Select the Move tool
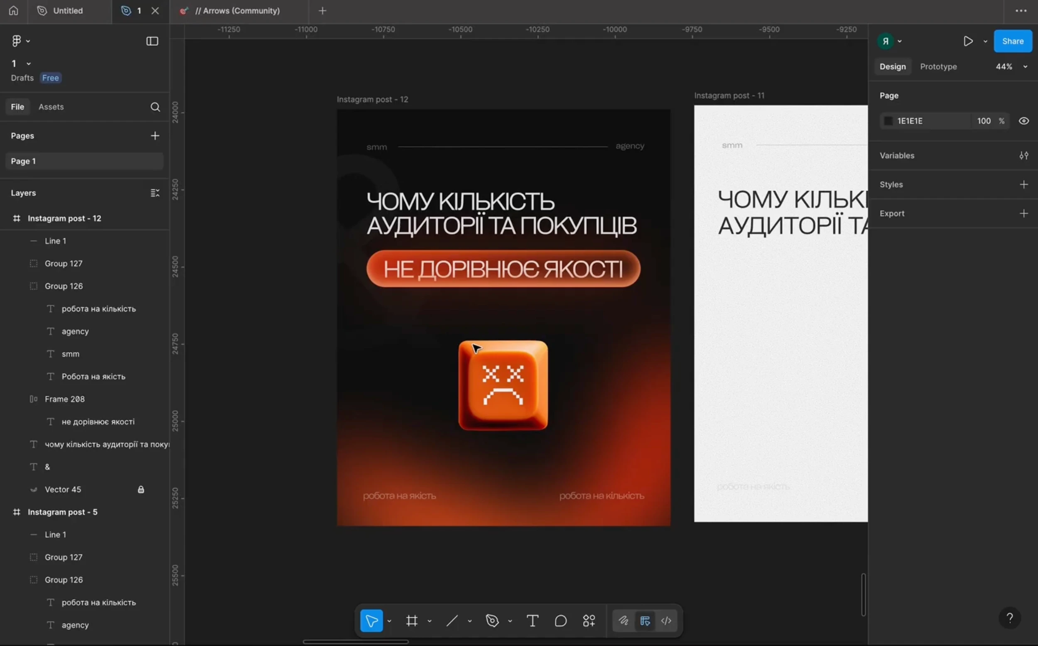 tap(371, 621)
